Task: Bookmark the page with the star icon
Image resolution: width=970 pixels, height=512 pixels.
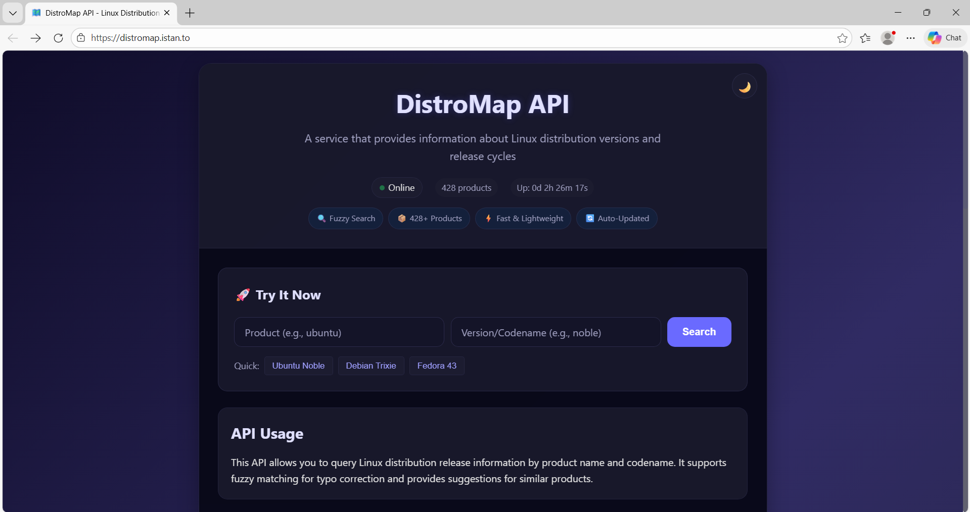Action: [x=842, y=38]
